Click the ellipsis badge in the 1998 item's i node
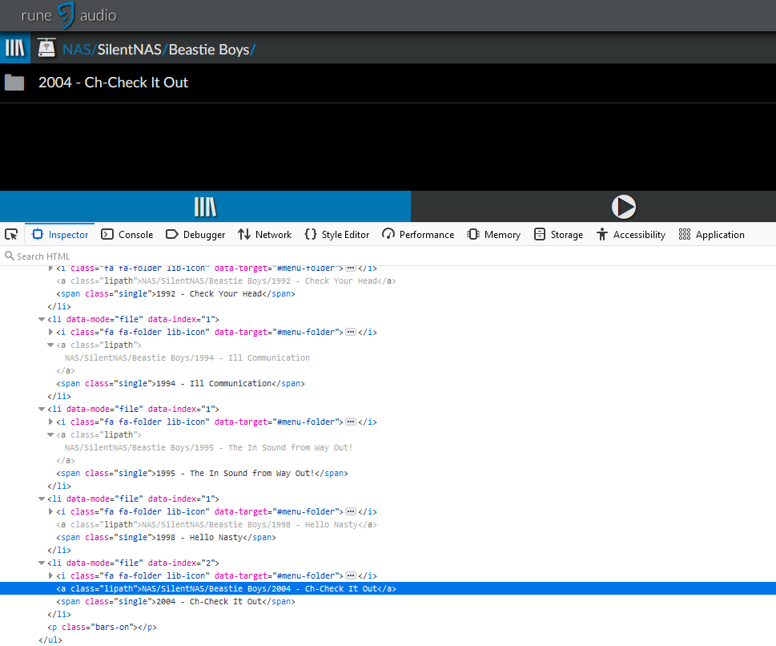 click(351, 511)
